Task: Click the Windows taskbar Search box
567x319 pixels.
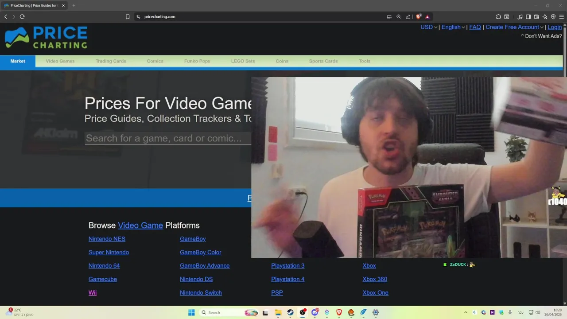Action: [228, 312]
